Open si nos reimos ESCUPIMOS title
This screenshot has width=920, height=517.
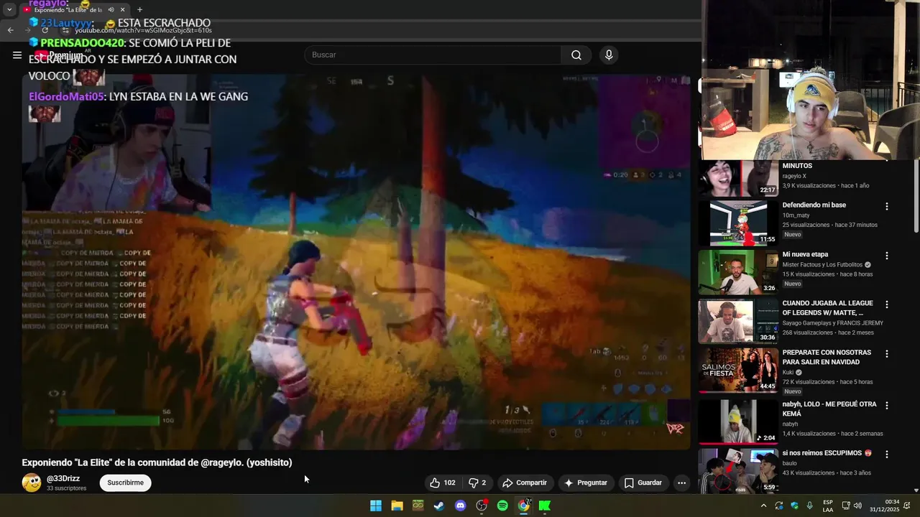click(x=827, y=453)
